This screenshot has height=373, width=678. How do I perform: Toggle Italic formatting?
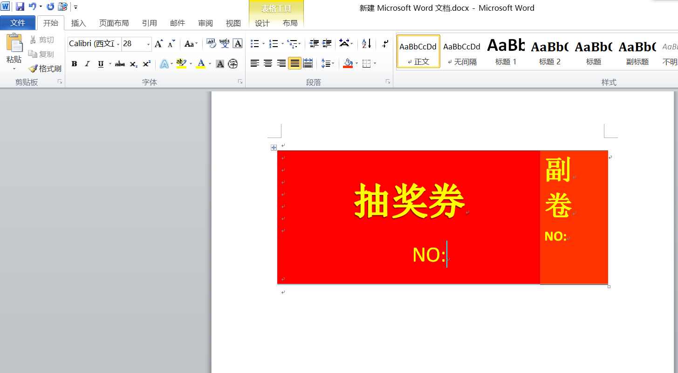87,64
